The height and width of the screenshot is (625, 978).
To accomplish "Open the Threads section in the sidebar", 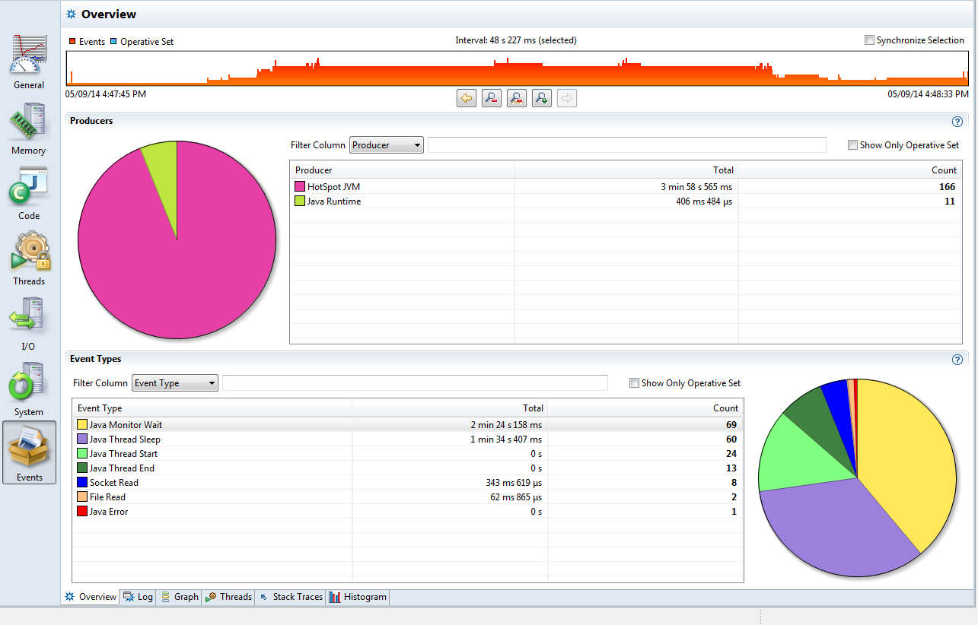I will coord(29,258).
